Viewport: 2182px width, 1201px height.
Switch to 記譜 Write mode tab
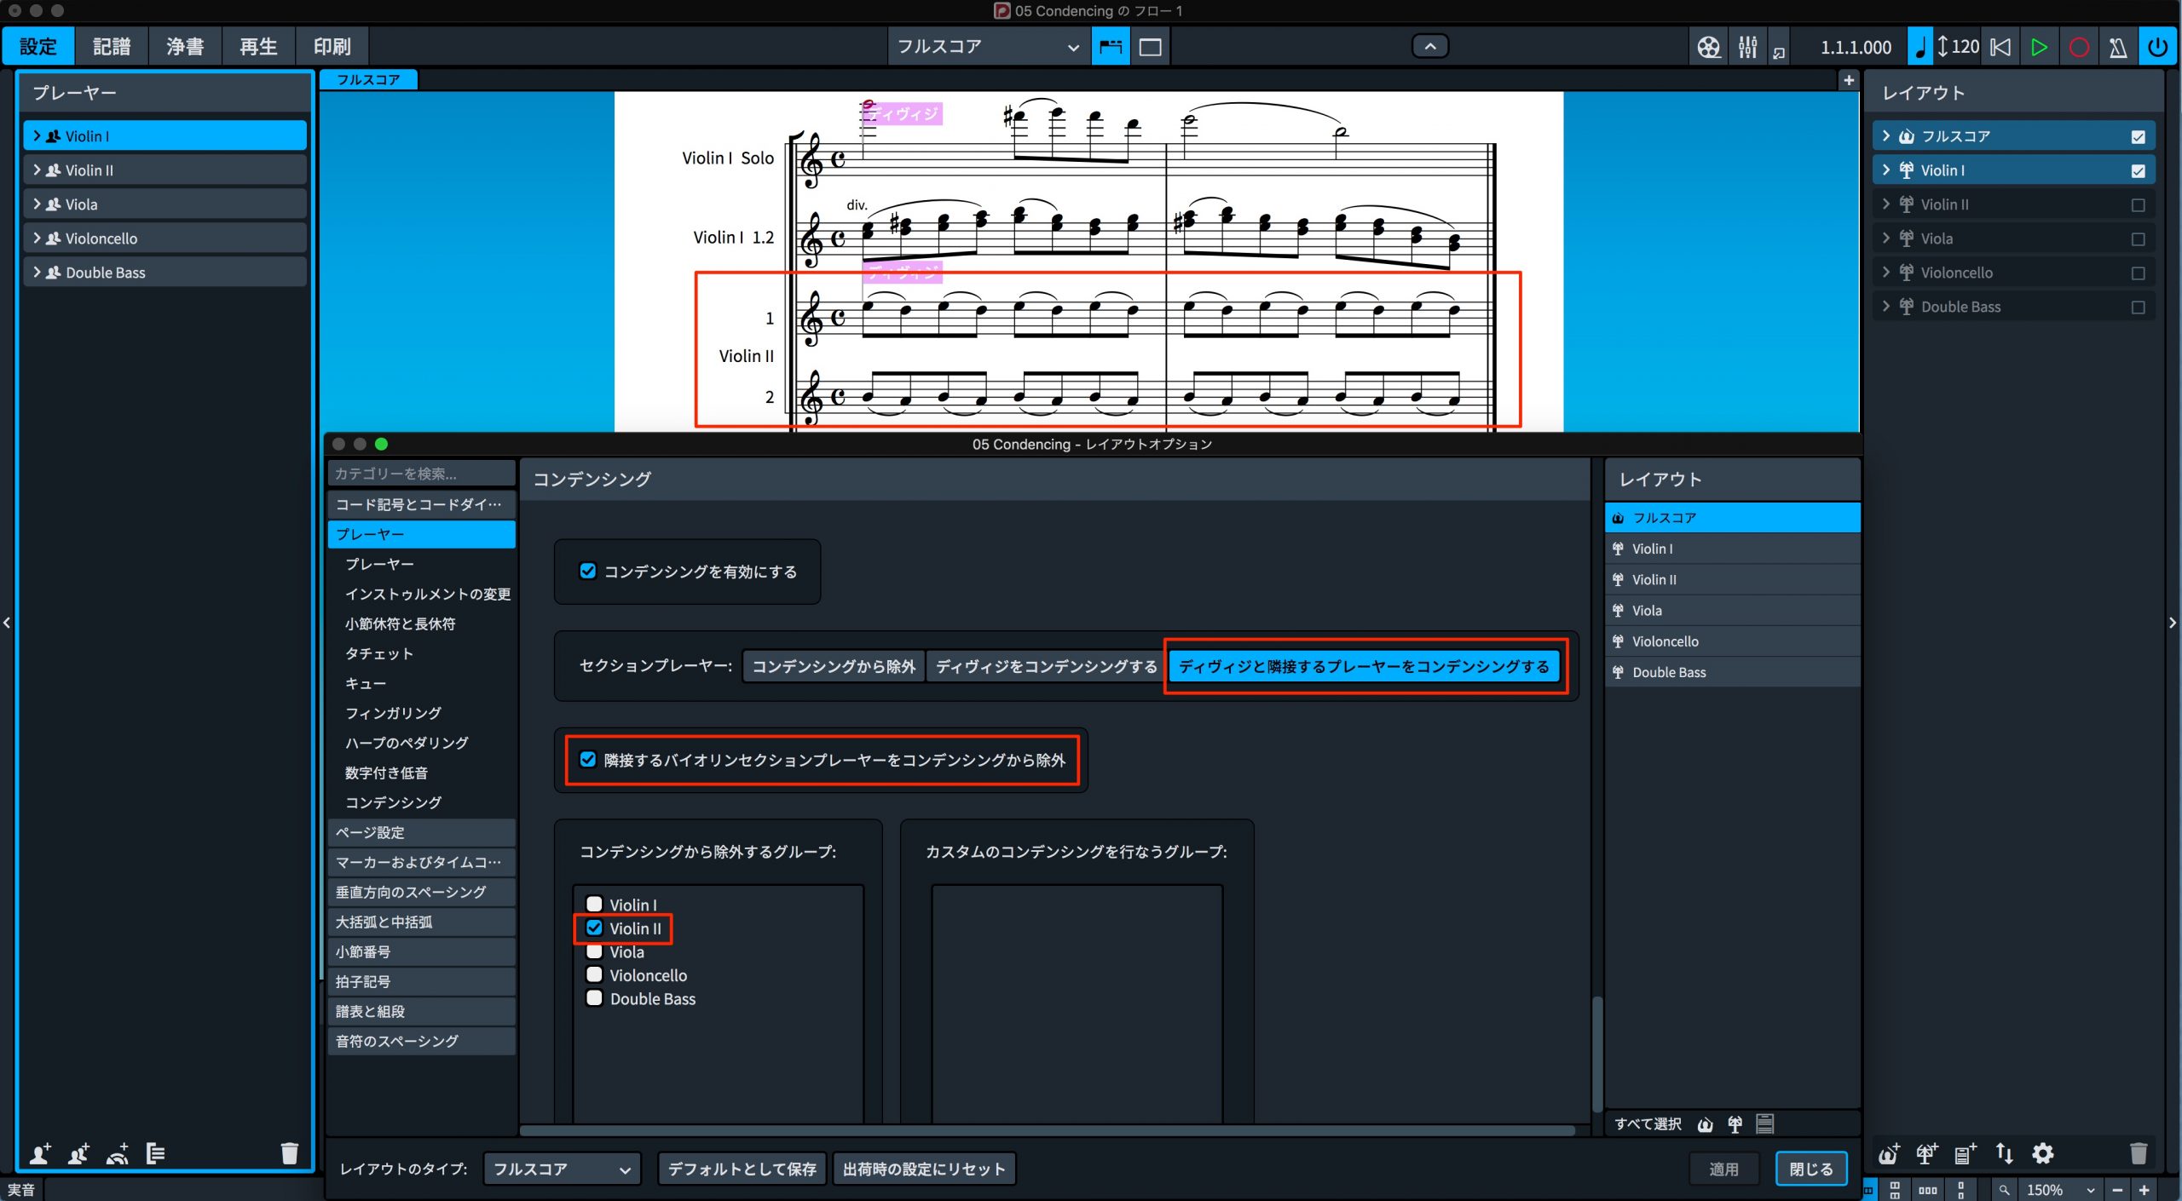[112, 46]
